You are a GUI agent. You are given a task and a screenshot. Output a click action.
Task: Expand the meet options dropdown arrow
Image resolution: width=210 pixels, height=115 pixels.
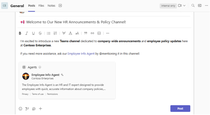pos(185,5)
